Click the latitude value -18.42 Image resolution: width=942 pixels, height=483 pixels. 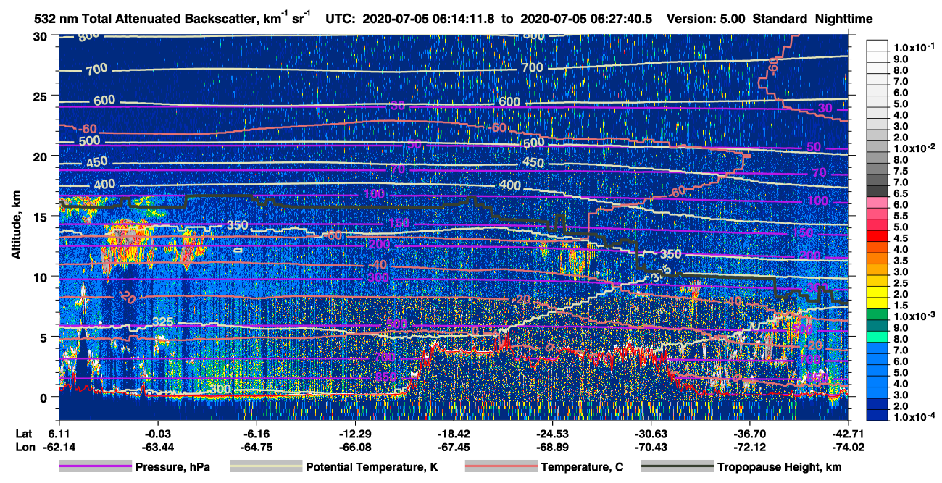tap(454, 434)
